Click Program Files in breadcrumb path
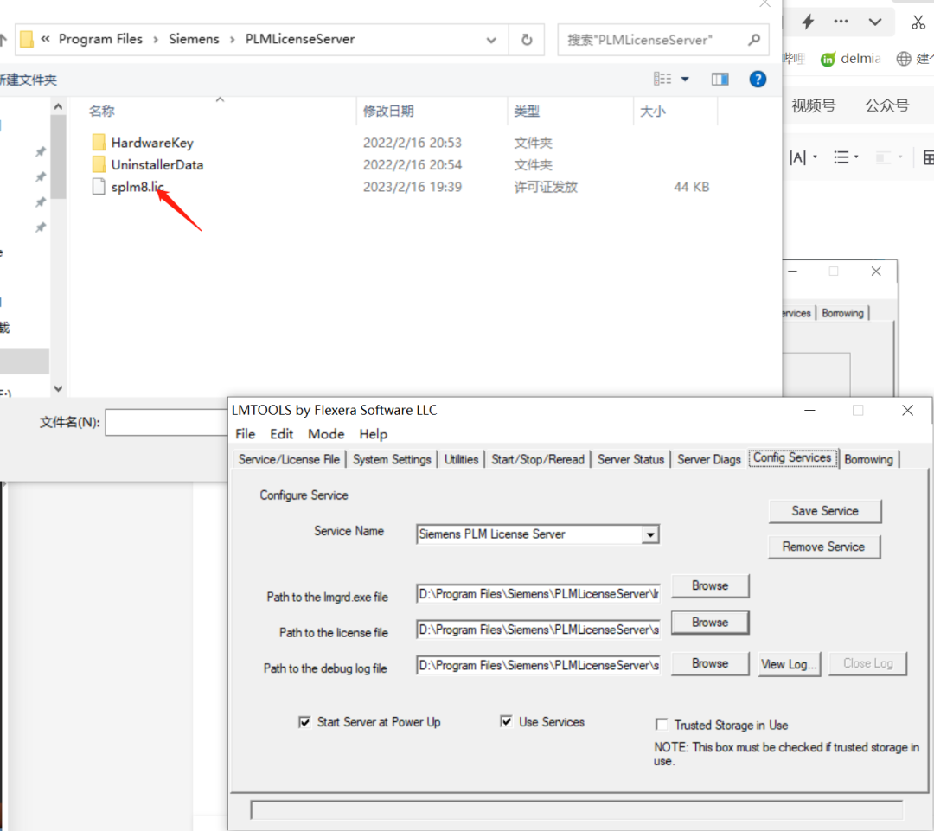Viewport: 934px width, 831px height. pos(100,39)
